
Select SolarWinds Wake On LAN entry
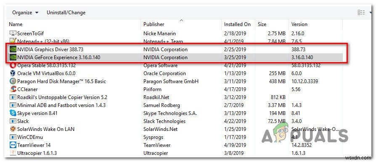(46, 129)
